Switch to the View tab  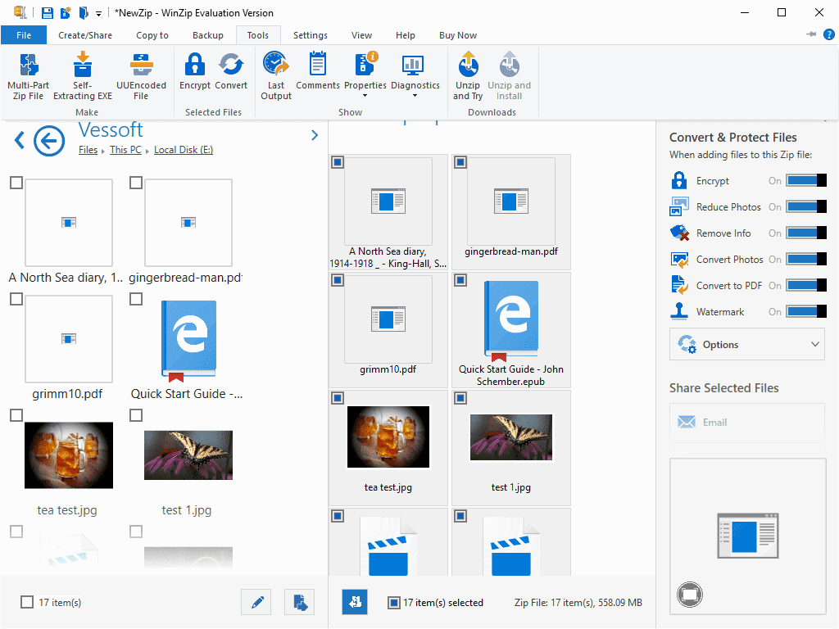(x=361, y=35)
